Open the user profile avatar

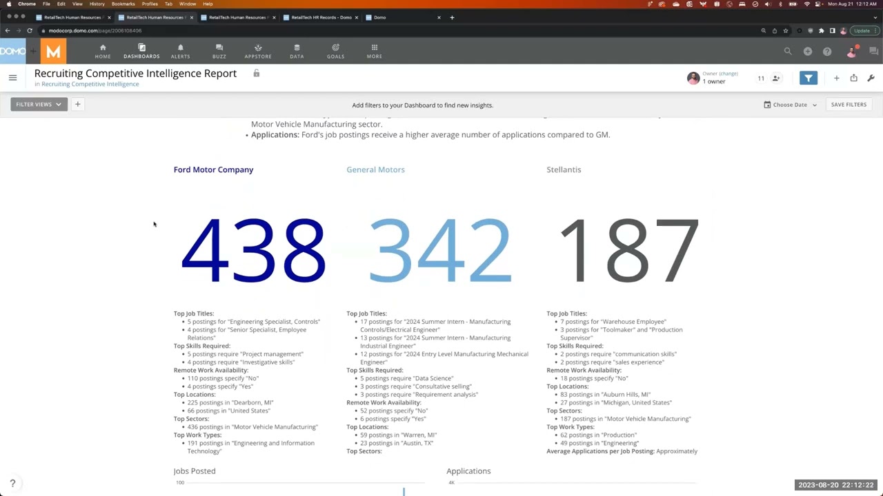(852, 51)
